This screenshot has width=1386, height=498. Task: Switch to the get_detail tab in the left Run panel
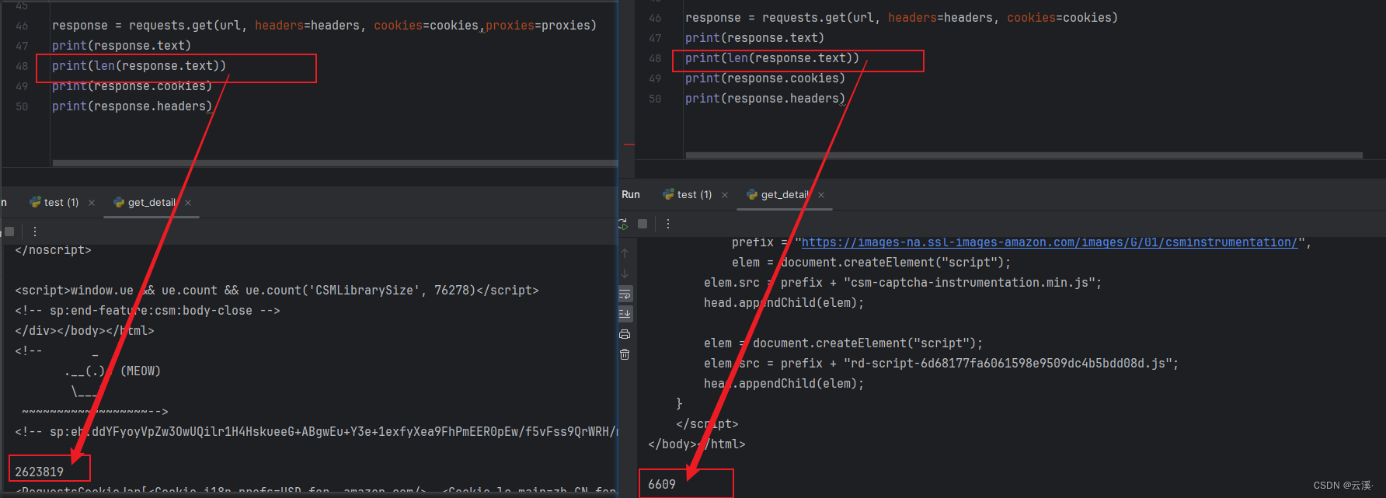point(145,203)
